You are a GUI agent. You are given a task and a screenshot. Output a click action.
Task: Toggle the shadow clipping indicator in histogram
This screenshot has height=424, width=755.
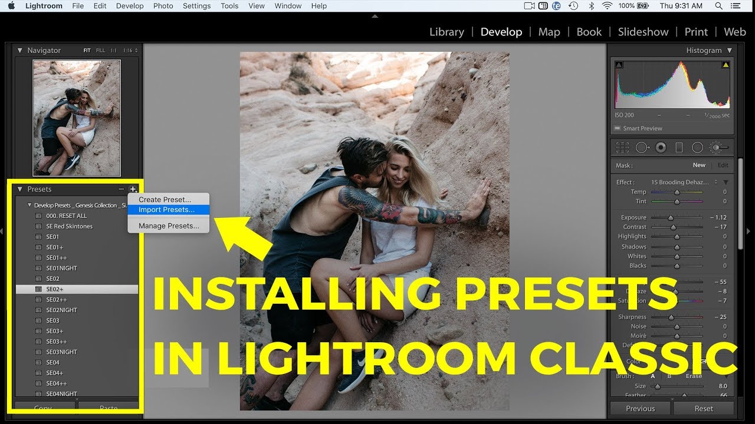coord(619,65)
